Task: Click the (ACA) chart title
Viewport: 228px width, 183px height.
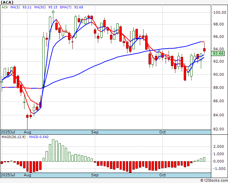Action: pyautogui.click(x=7, y=2)
